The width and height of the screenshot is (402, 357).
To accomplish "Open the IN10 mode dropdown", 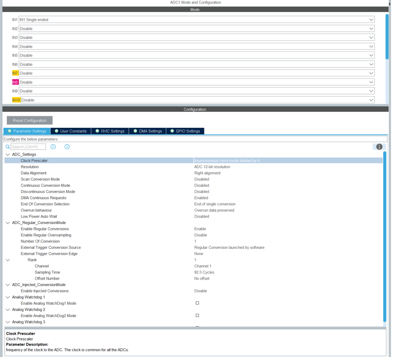I will 198,100.
